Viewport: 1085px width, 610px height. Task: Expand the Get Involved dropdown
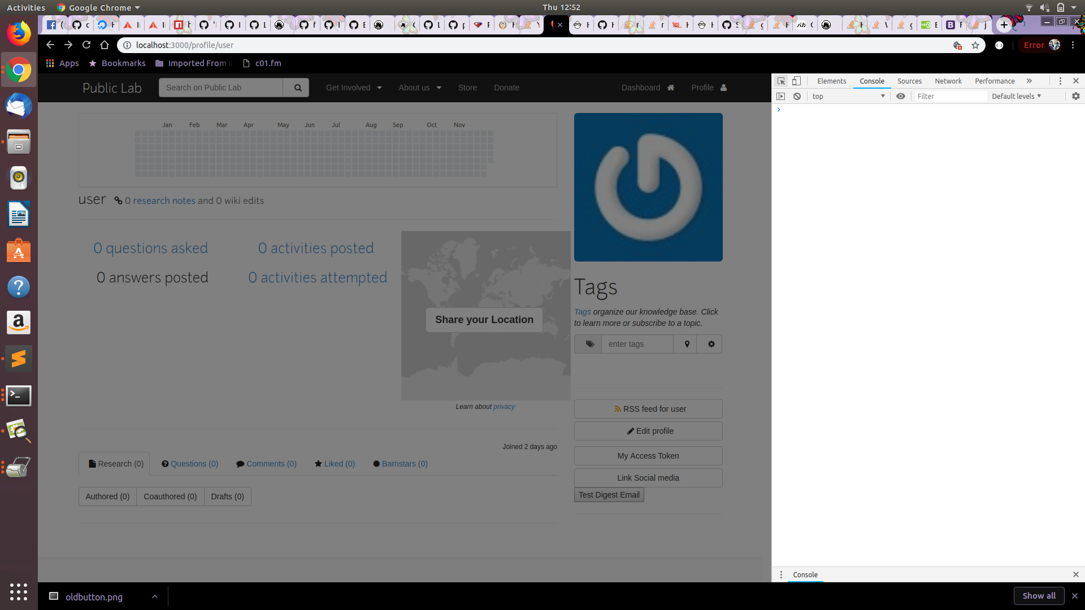coord(354,88)
